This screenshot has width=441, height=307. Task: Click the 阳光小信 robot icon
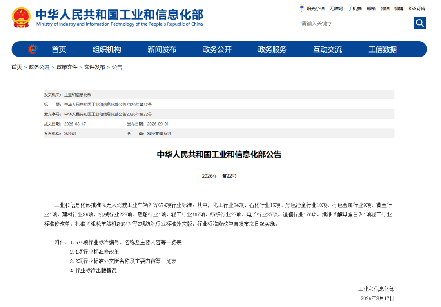[302, 8]
